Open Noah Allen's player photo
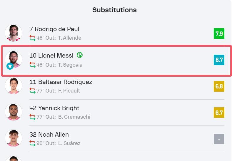232x161 pixels. pos(14,138)
